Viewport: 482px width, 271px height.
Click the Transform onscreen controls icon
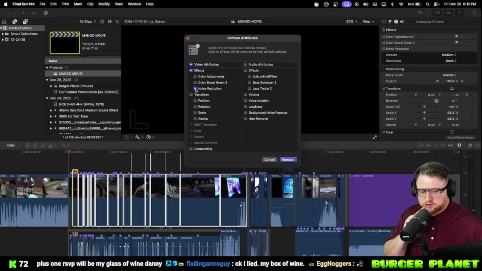(x=452, y=88)
